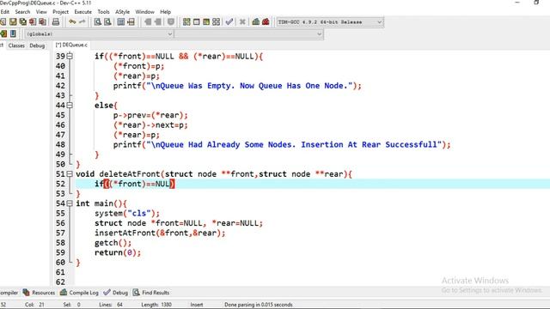550x309 pixels.
Task: Click the void deleteAtFront function signature
Action: 214,174
